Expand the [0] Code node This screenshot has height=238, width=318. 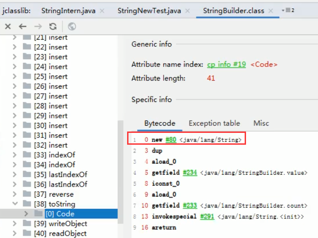[x=26, y=213]
